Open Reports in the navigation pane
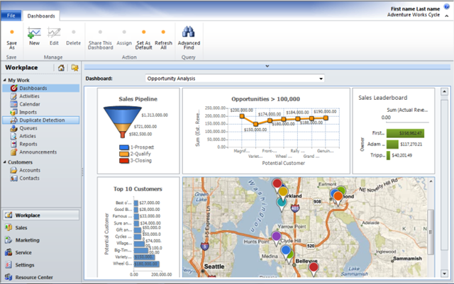Image resolution: width=454 pixels, height=284 pixels. pyautogui.click(x=28, y=144)
